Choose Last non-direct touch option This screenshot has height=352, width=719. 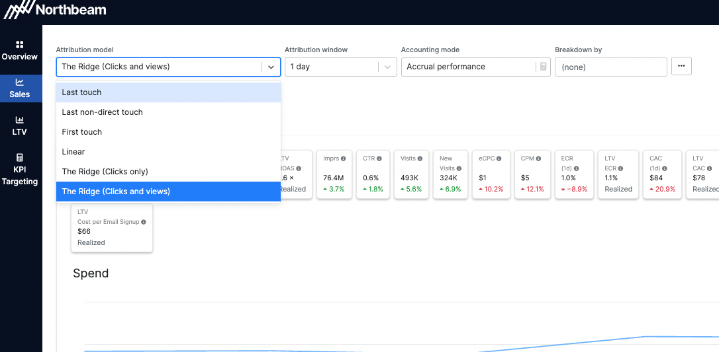pos(168,112)
